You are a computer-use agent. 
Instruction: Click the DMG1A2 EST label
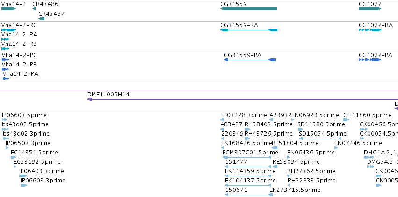pos(381,153)
